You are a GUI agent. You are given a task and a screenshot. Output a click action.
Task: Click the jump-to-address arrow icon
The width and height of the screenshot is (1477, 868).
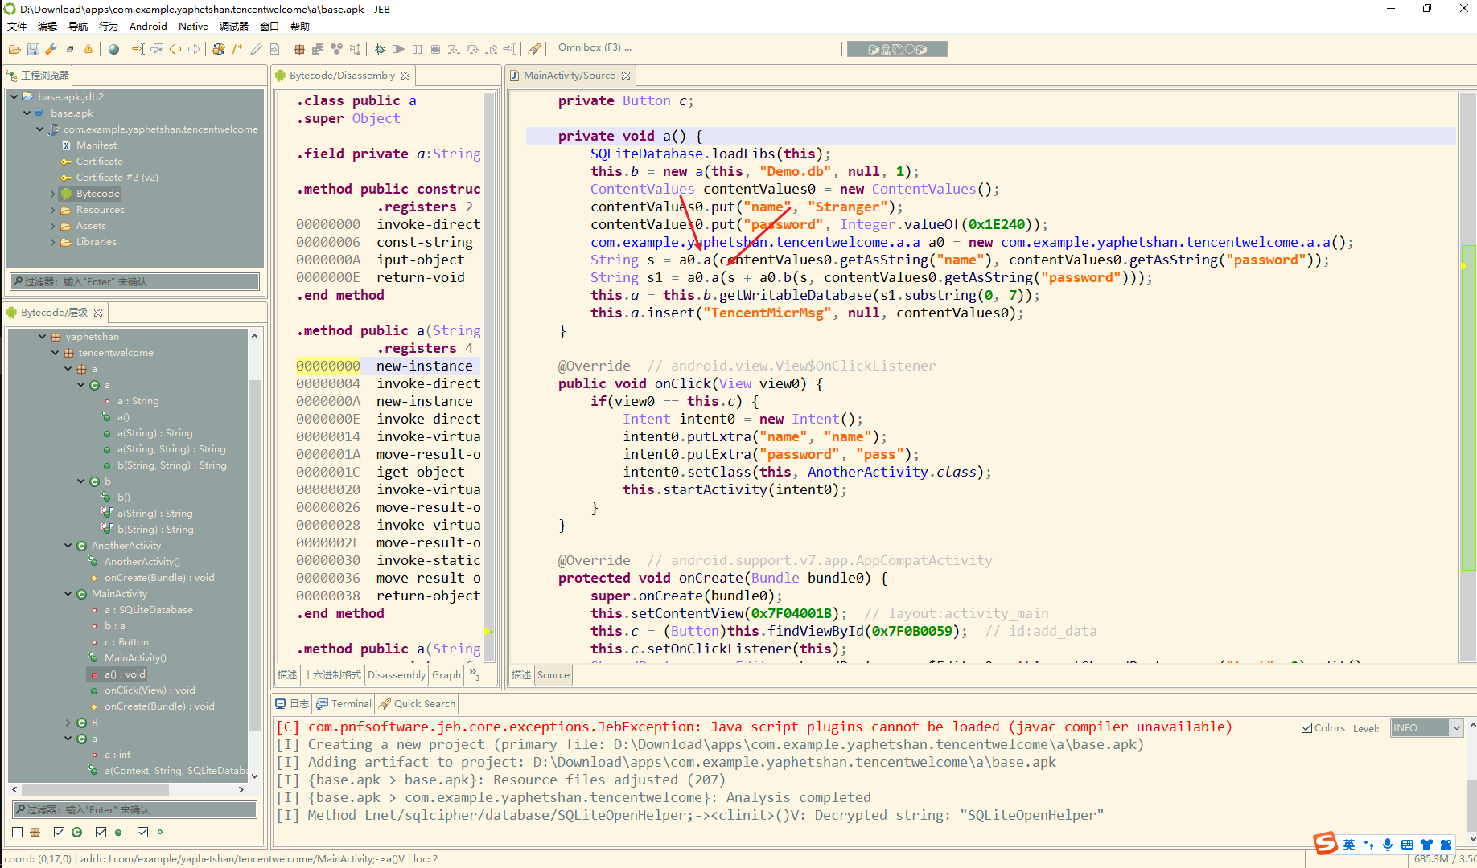pos(138,50)
